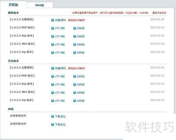Click GBK icon in 1.4.3.3 PHP row
The height and width of the screenshot is (140, 176).
75,28
